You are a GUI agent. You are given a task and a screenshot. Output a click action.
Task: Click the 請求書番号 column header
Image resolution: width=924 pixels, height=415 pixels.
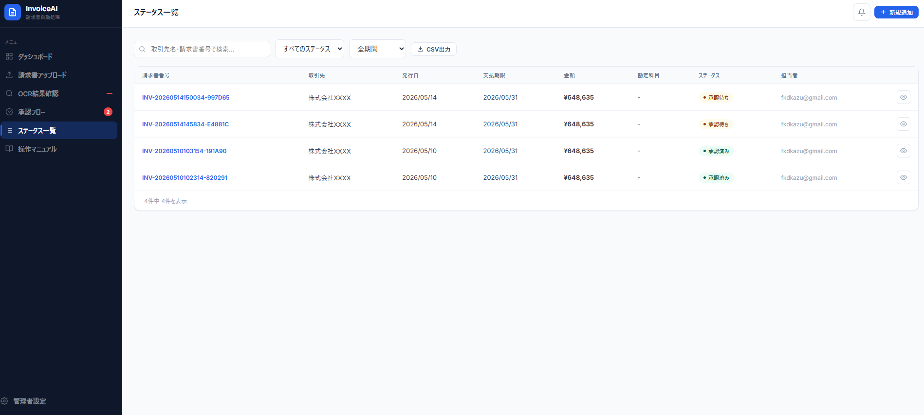coord(156,75)
